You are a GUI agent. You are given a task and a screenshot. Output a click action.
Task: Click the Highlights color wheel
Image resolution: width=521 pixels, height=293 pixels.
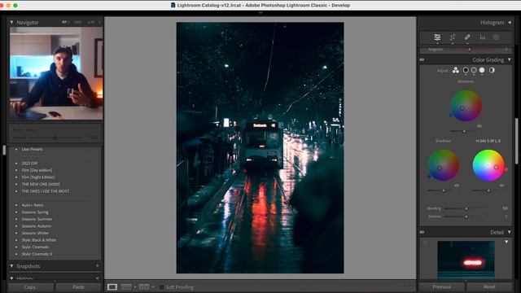[x=488, y=165]
